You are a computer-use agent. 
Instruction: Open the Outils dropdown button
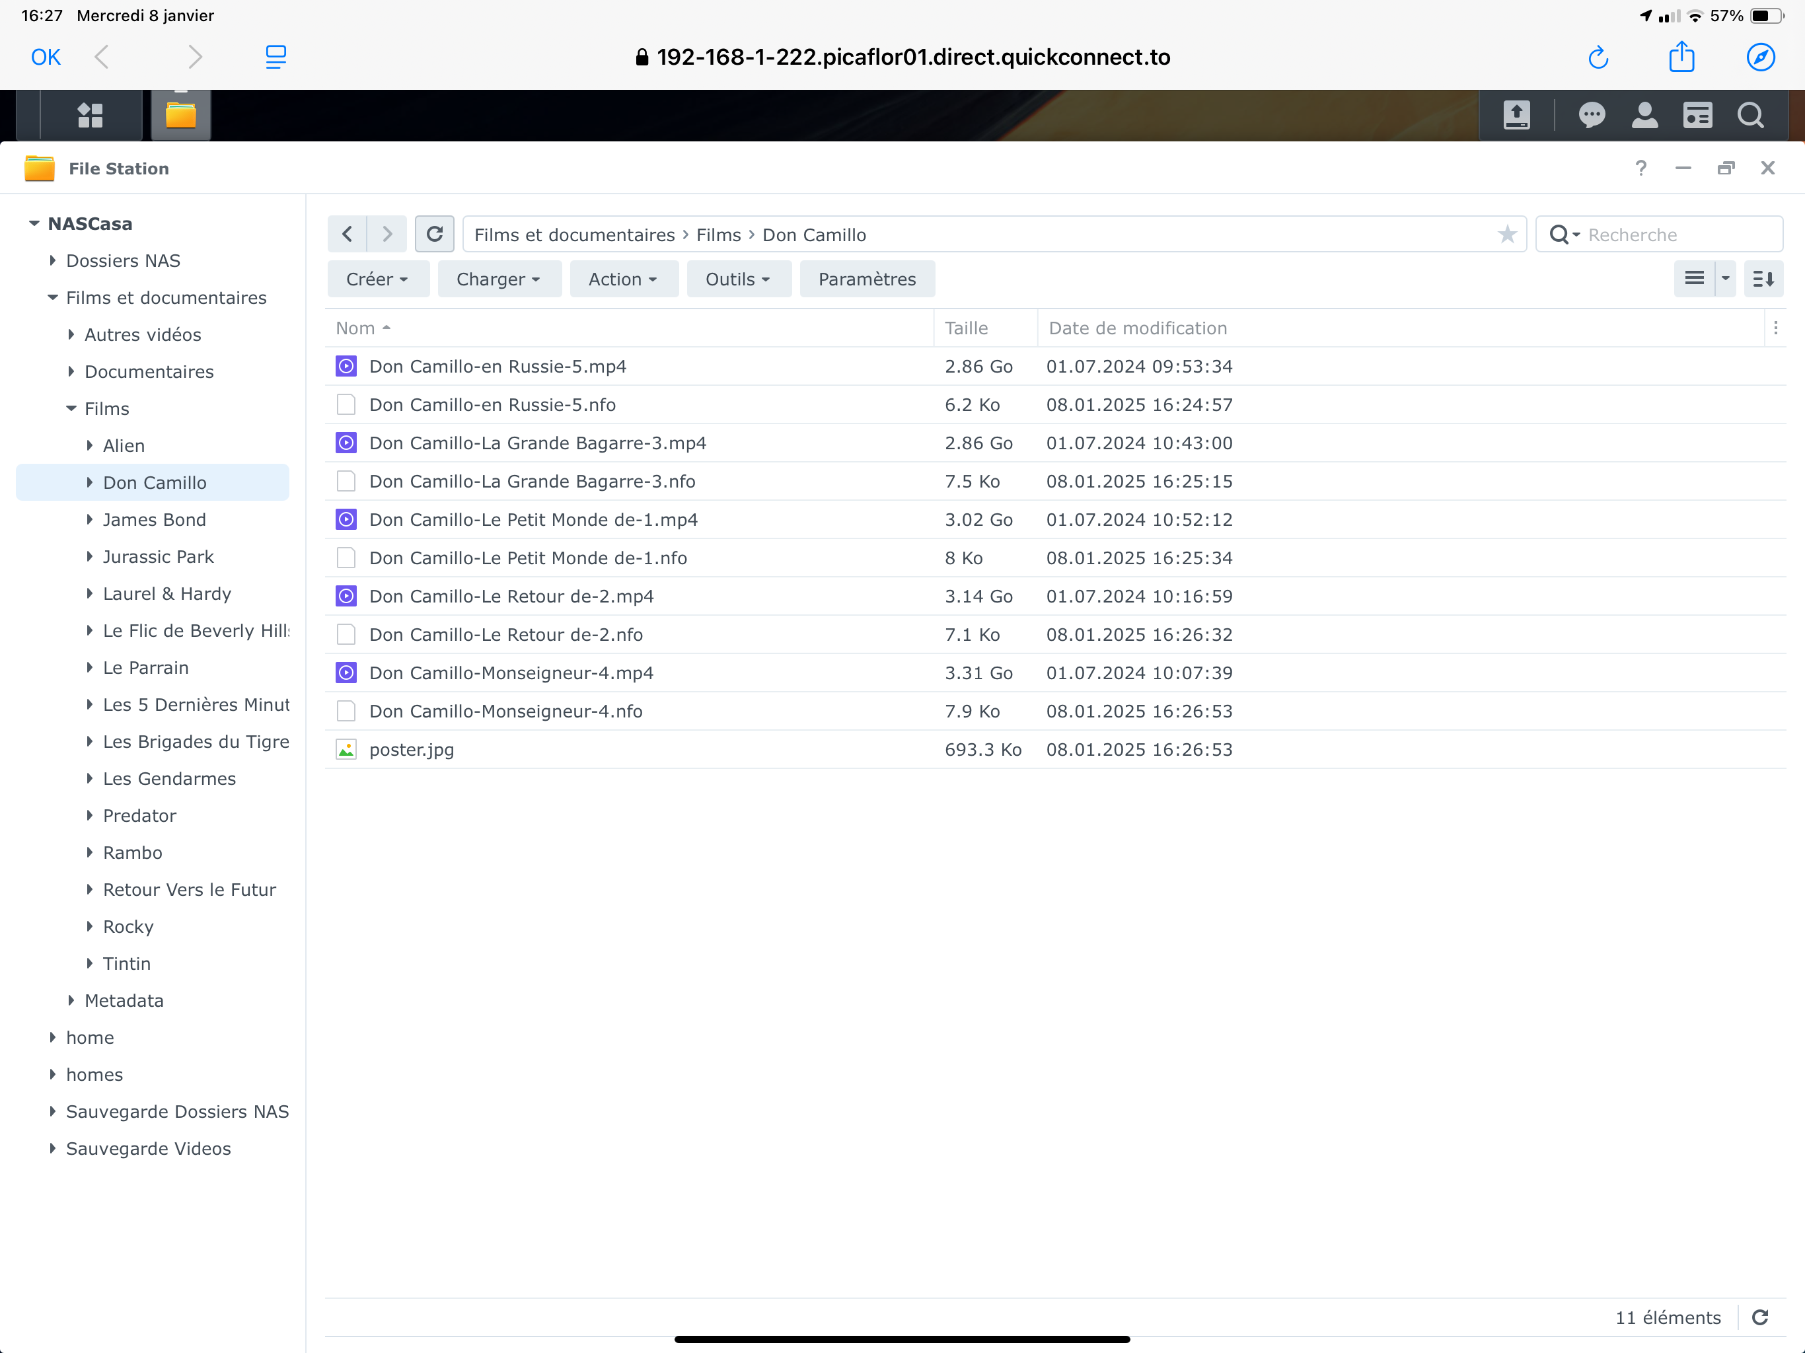click(738, 279)
